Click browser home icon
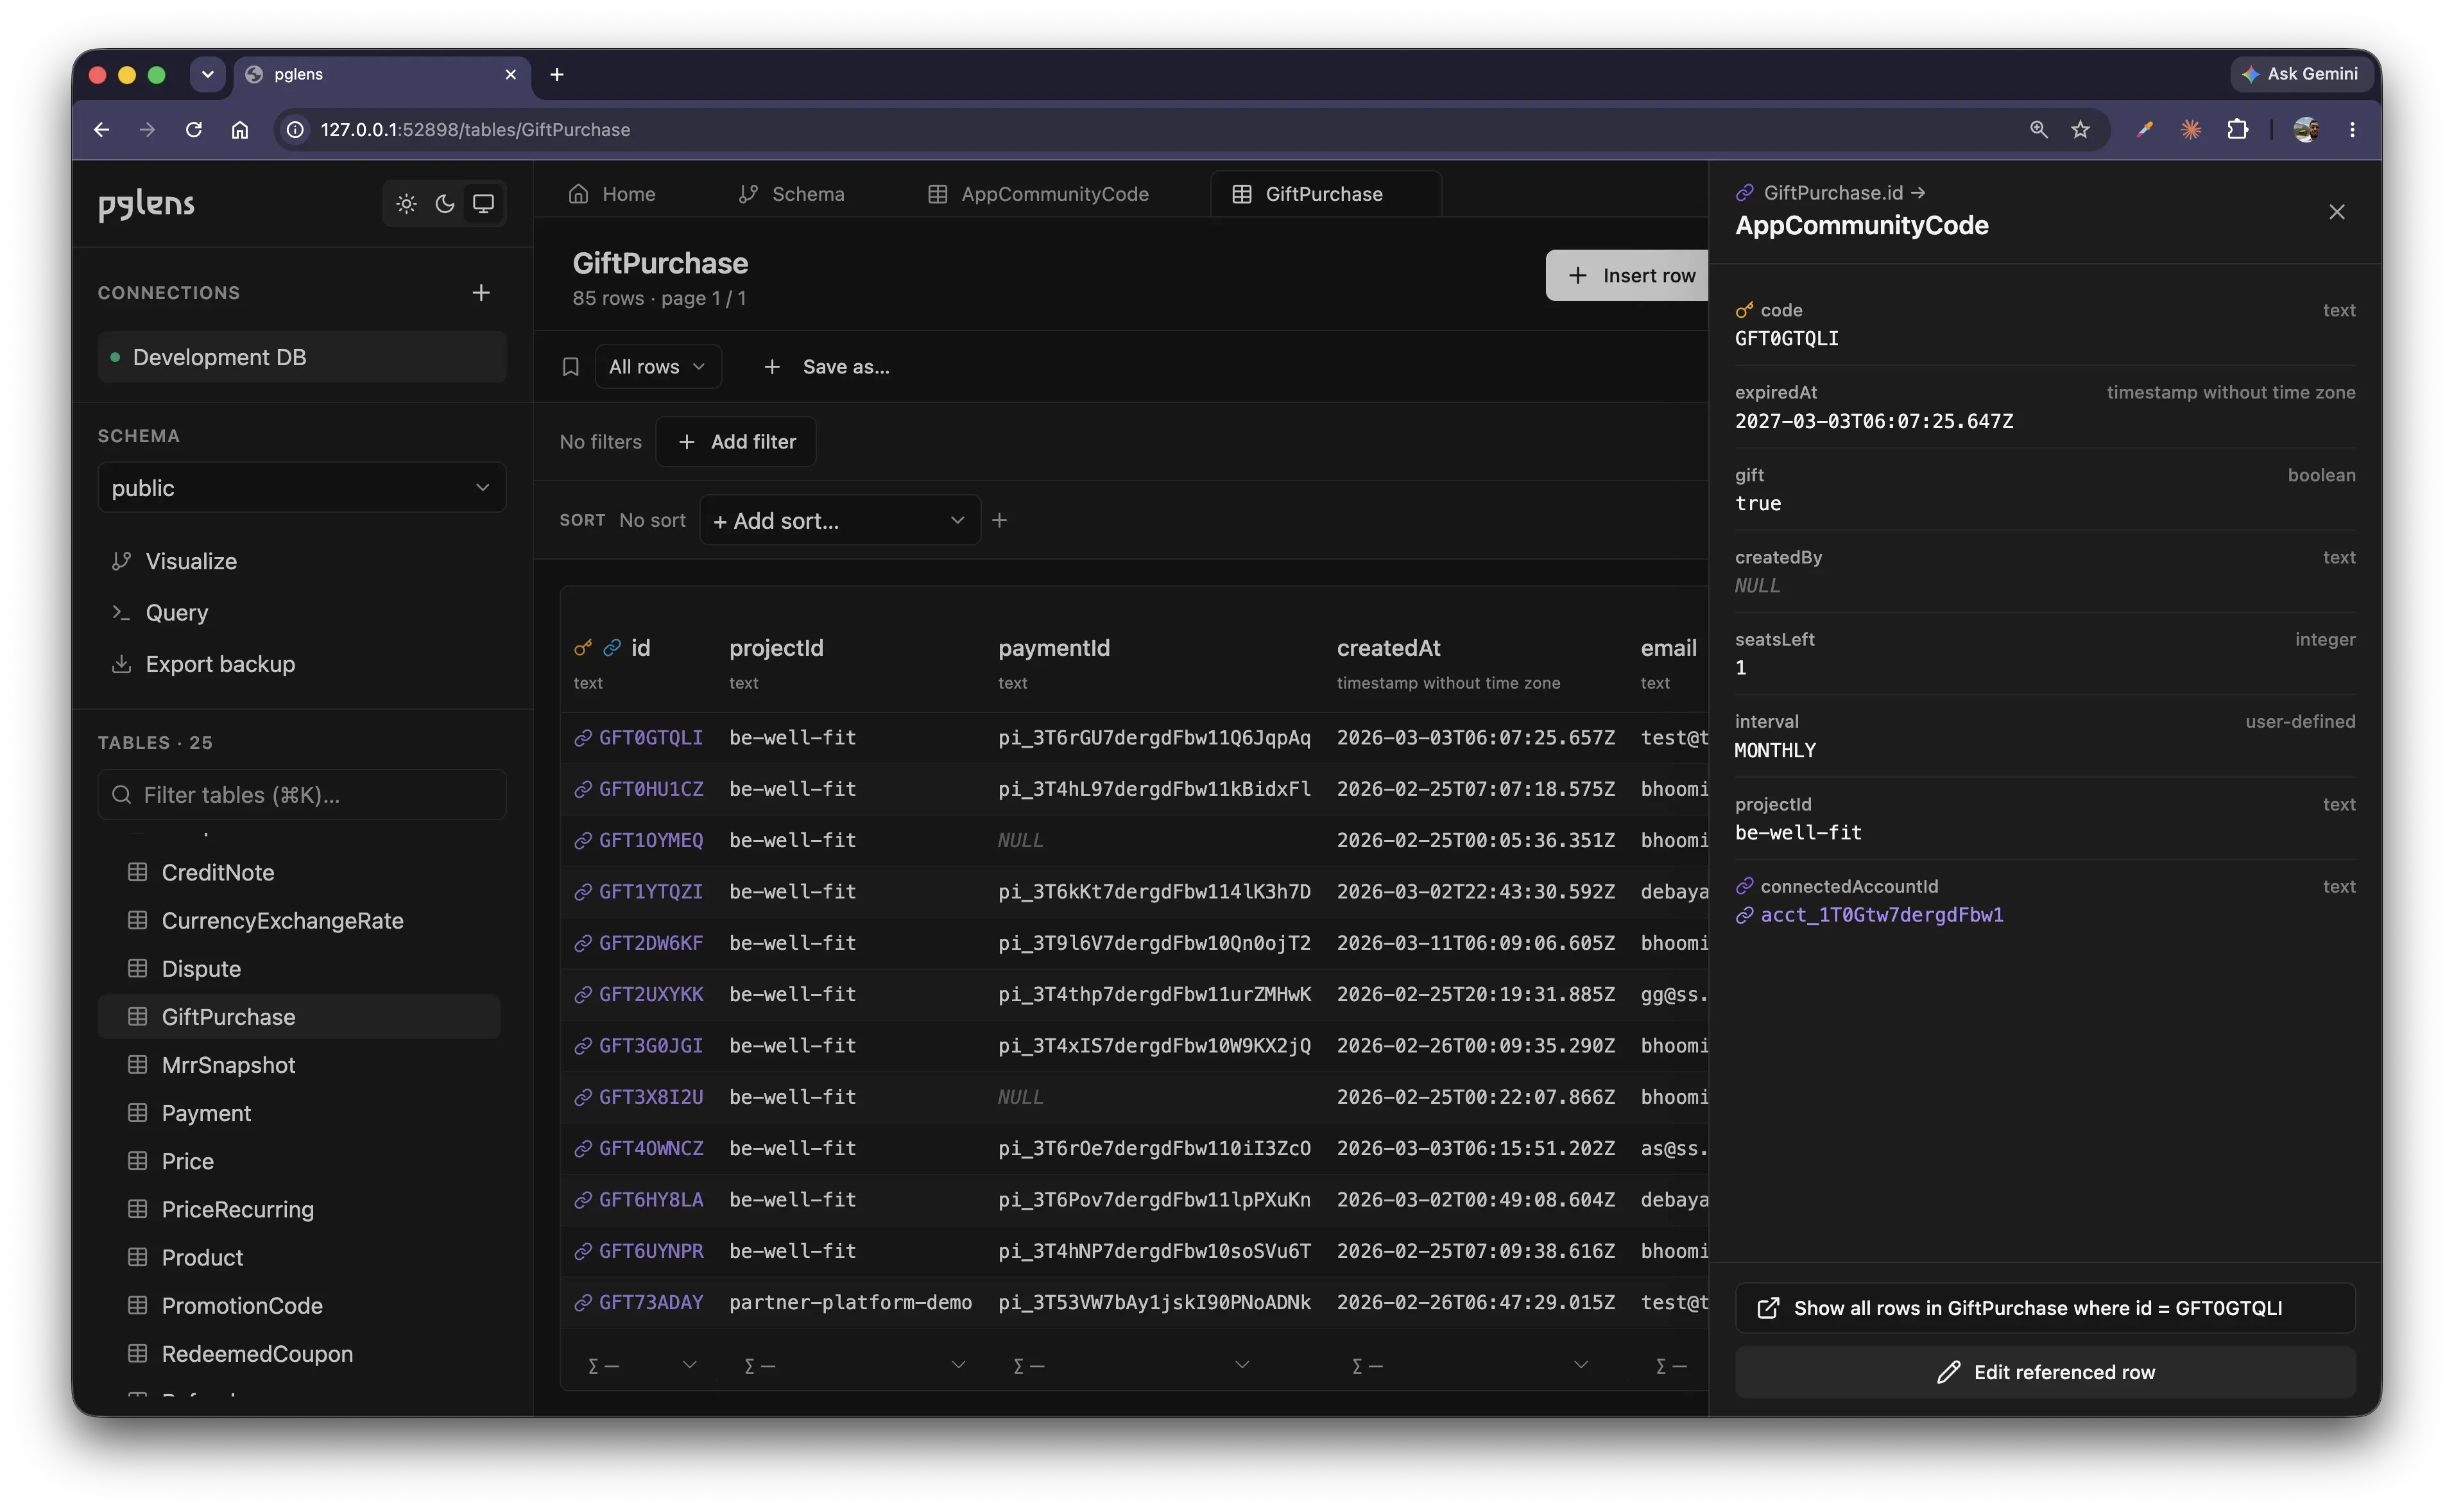The height and width of the screenshot is (1512, 2454). point(239,129)
